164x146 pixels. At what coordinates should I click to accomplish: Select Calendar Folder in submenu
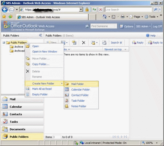[x=81, y=90]
